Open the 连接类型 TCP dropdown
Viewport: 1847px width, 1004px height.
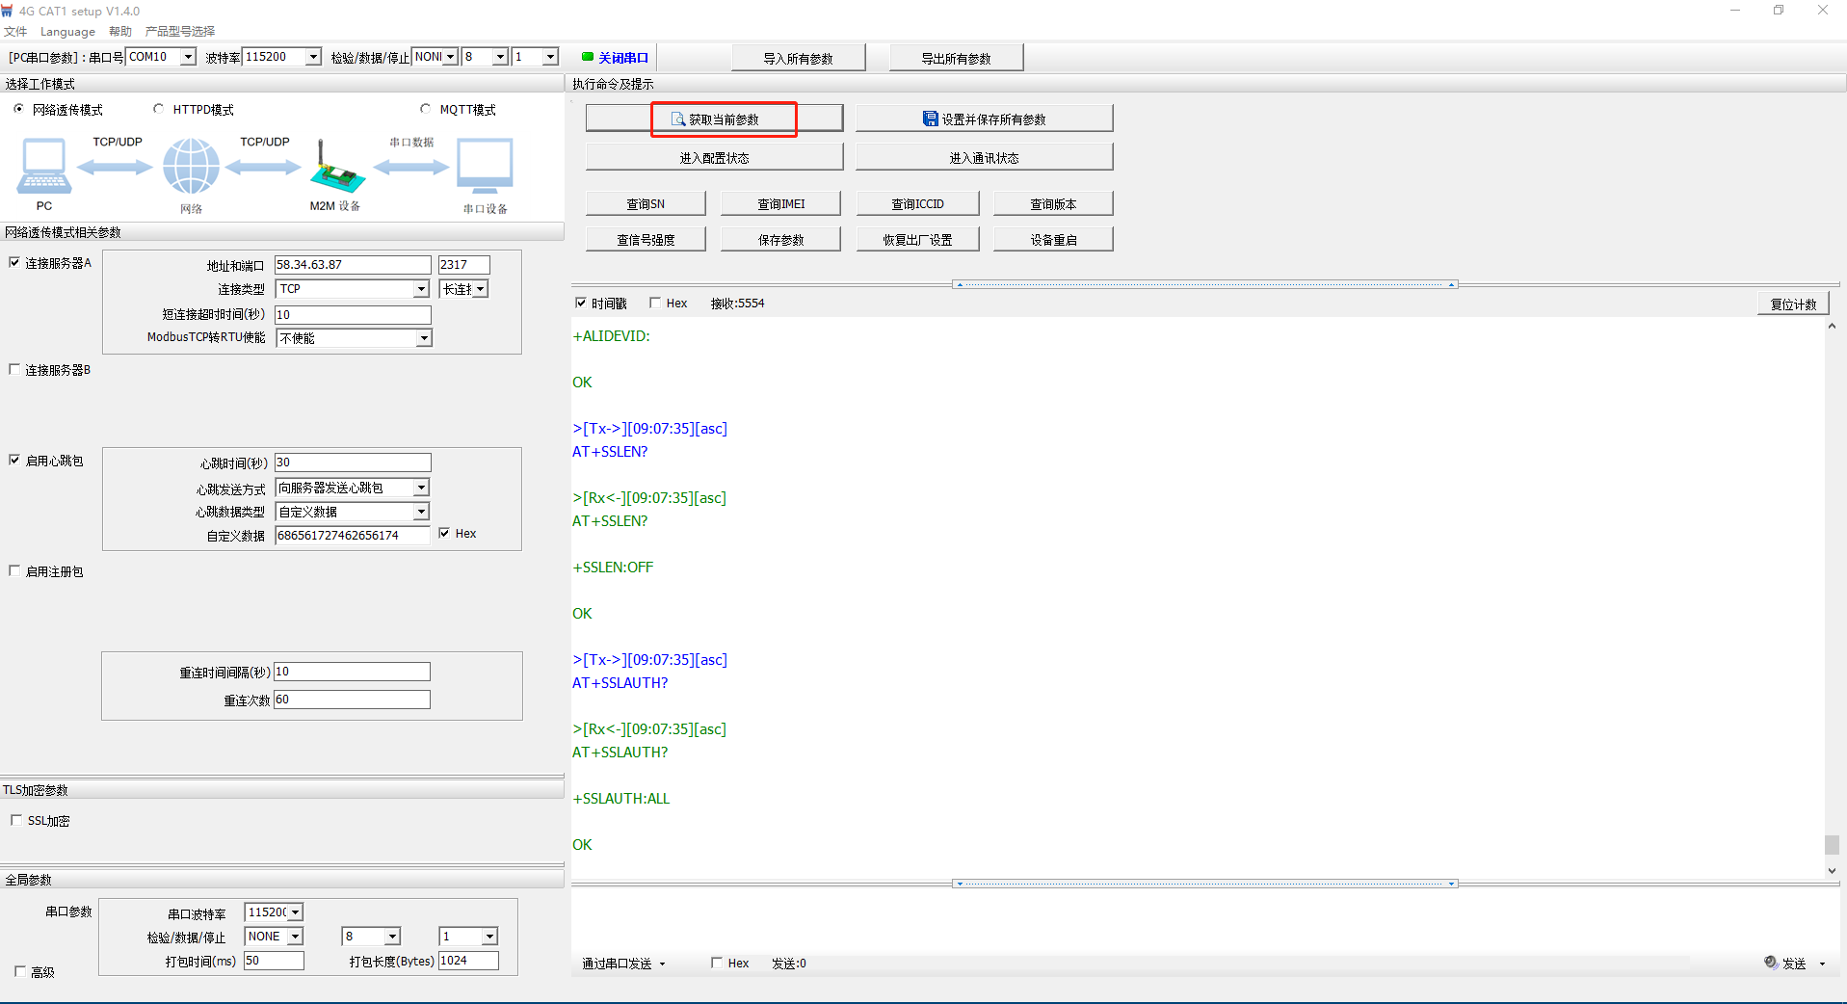pyautogui.click(x=421, y=289)
